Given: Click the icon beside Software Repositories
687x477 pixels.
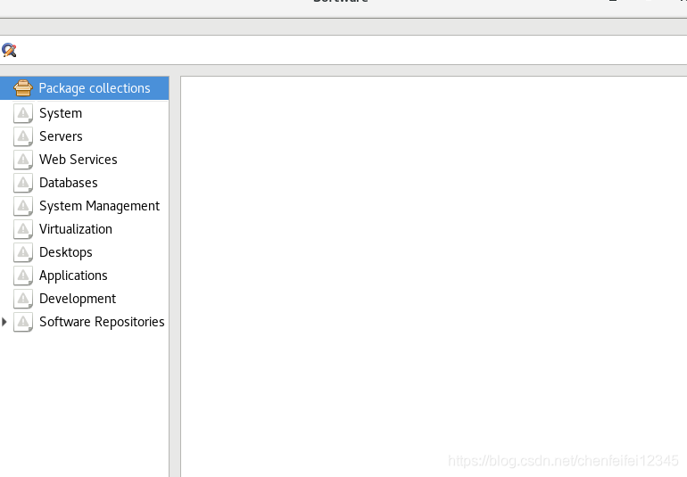Looking at the screenshot, I should click(23, 323).
